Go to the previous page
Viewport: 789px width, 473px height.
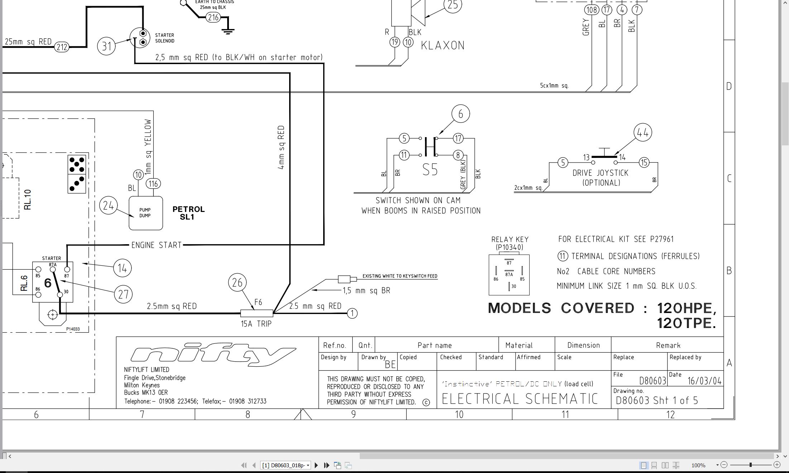point(254,465)
